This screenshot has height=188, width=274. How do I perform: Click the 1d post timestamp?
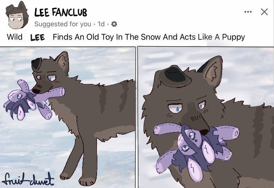pyautogui.click(x=101, y=24)
